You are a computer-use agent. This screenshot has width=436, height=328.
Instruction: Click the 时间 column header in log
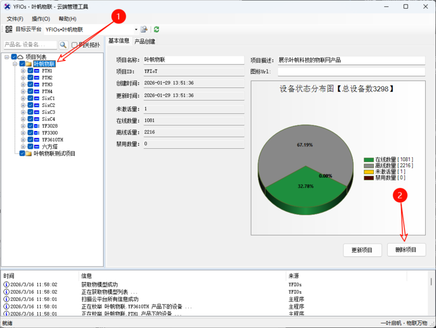pos(40,276)
